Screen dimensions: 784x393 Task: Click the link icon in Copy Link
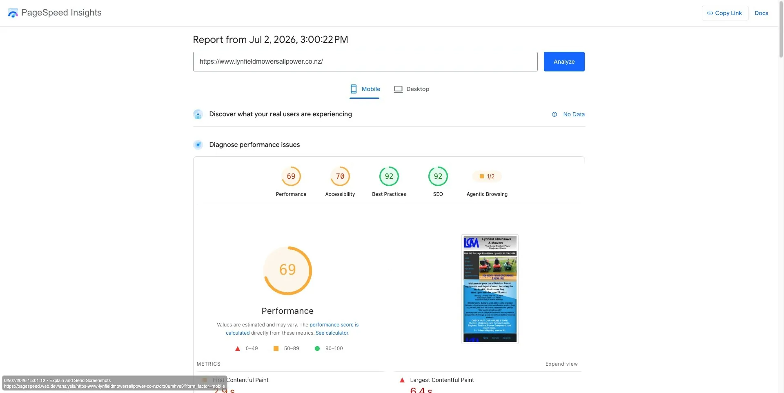[710, 13]
